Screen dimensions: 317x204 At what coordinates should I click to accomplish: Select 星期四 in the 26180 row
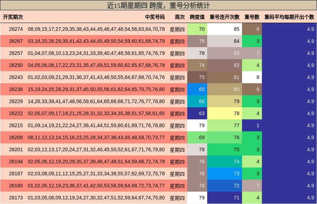tap(177, 186)
